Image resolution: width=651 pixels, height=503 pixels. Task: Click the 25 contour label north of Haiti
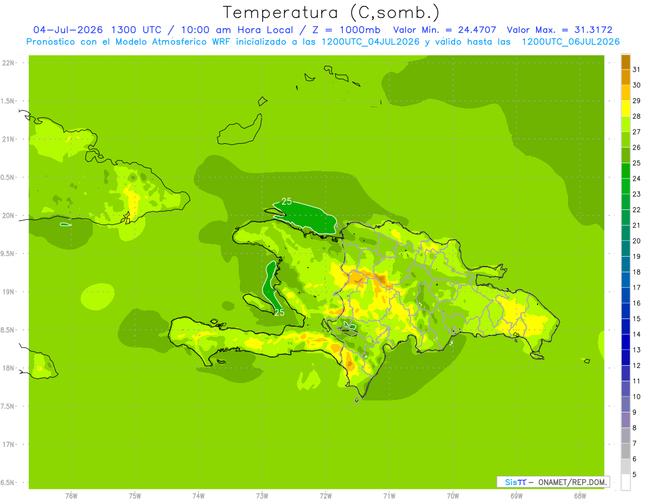(x=287, y=201)
